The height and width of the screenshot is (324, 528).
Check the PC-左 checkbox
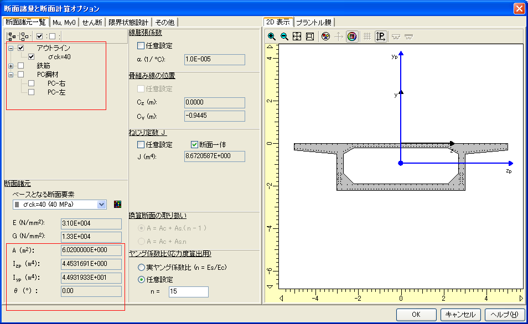pyautogui.click(x=32, y=92)
